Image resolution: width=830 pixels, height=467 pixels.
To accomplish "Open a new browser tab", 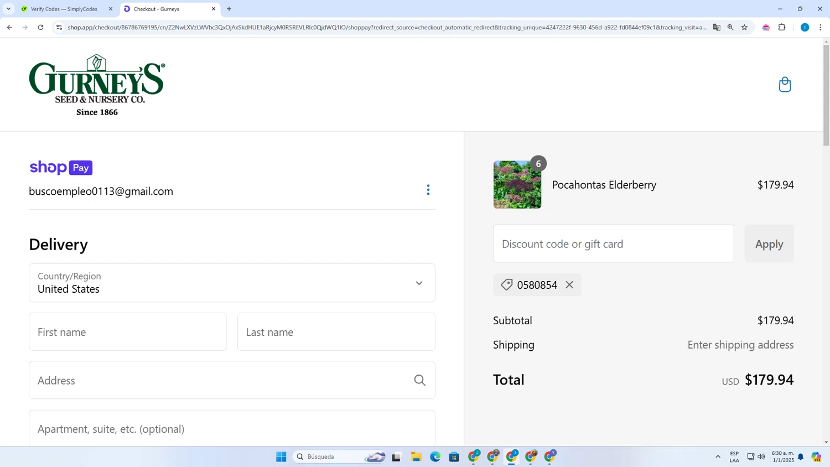I will [229, 9].
